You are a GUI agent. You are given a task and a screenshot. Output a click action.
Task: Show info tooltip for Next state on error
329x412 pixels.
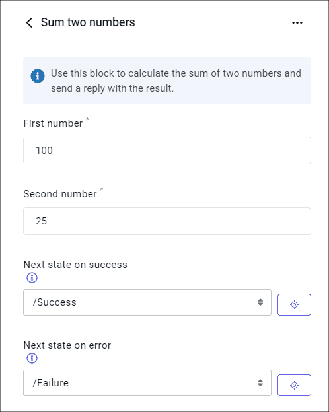[x=32, y=358]
